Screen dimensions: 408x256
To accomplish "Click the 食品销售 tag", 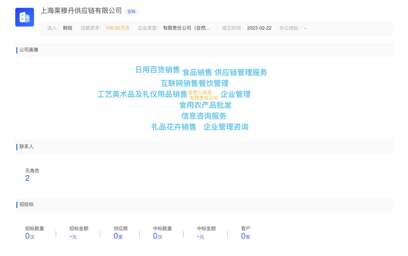I will click(x=197, y=73).
